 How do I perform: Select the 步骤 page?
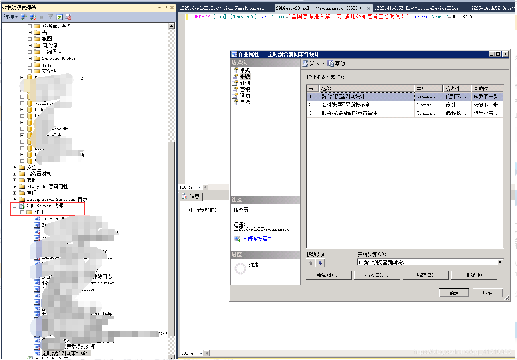click(x=245, y=77)
